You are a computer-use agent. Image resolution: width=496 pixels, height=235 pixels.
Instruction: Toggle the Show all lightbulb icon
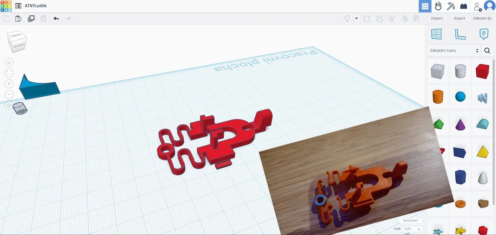(347, 18)
